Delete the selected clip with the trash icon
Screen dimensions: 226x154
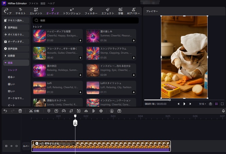click(x=20, y=111)
